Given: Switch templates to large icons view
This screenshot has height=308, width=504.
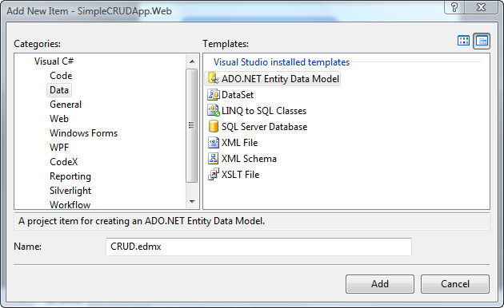Looking at the screenshot, I should (x=463, y=41).
